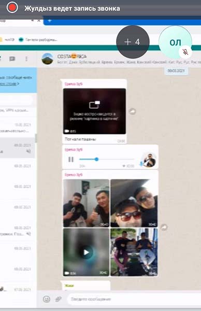The height and width of the screenshot is (311, 201).
Task: Show the +4 hidden call participants
Action: [x=133, y=42]
